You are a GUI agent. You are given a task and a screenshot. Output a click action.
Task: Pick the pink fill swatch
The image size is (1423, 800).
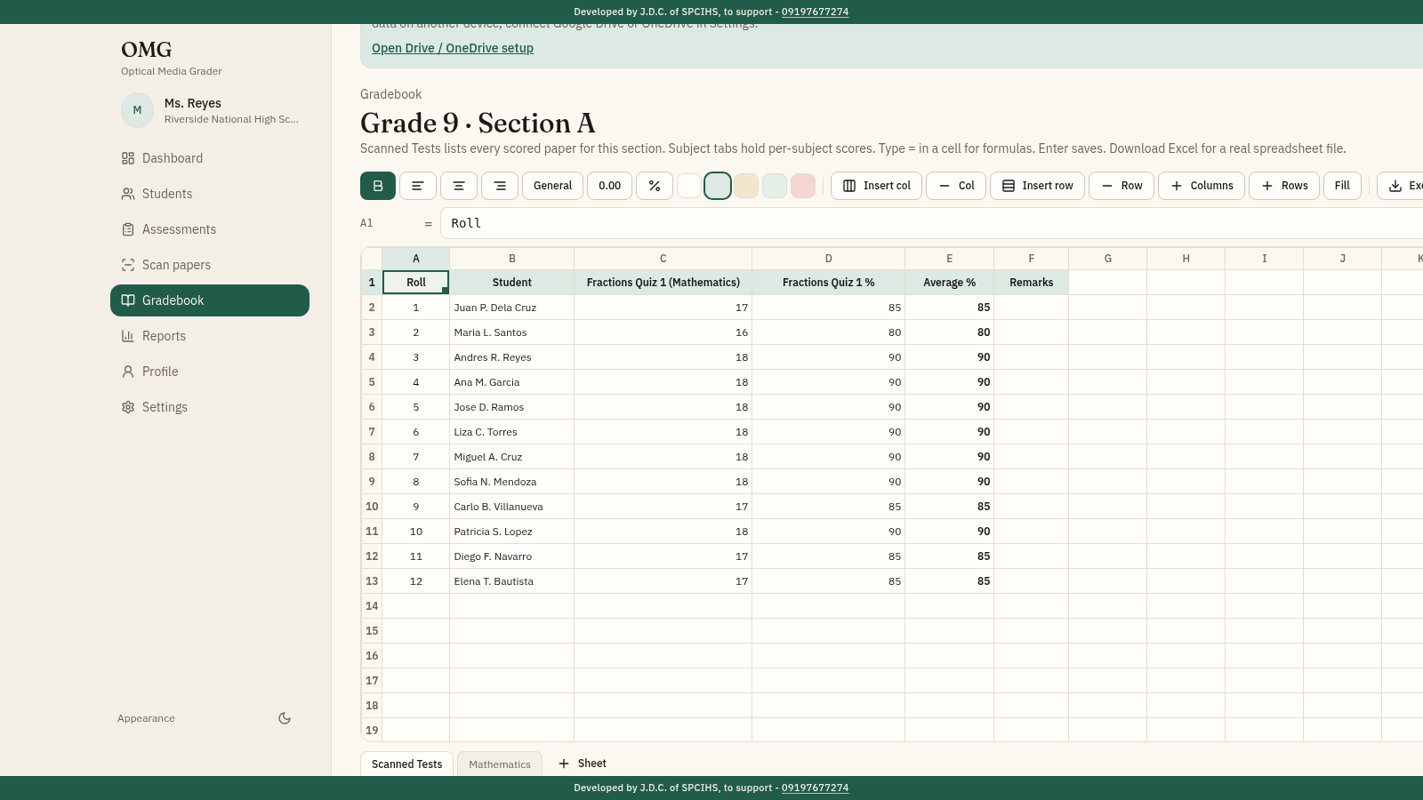(803, 186)
